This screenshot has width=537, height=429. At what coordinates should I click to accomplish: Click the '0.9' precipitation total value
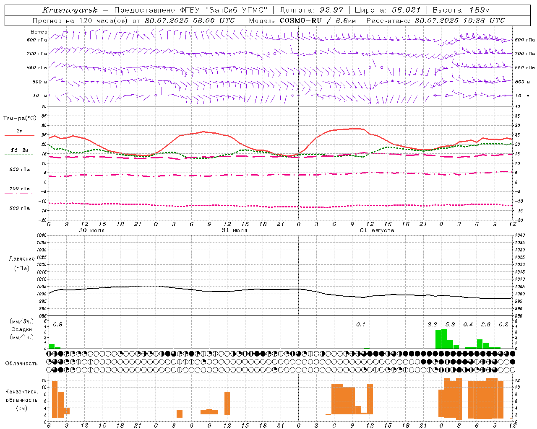(58, 325)
